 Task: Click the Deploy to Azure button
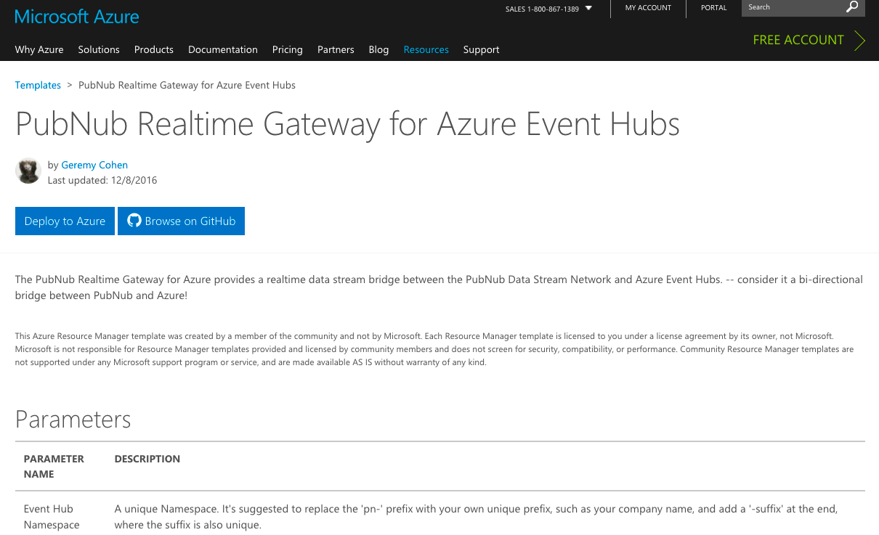pos(65,221)
